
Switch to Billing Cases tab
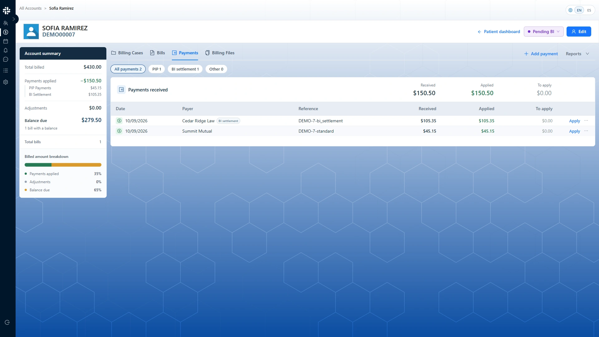(127, 53)
